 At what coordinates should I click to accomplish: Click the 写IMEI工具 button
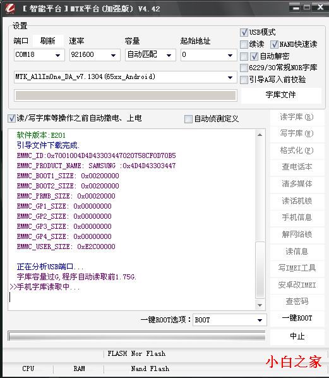297,268
